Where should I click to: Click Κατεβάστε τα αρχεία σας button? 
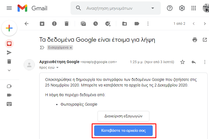(123, 130)
